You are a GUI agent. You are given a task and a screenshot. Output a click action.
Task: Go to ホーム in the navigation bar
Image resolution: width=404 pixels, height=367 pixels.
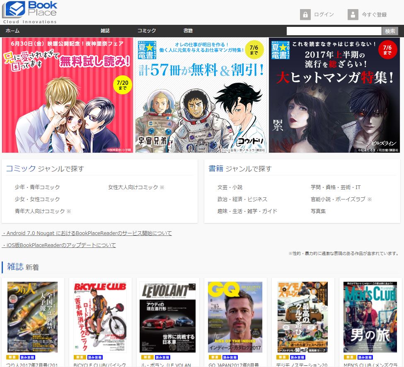click(x=12, y=31)
